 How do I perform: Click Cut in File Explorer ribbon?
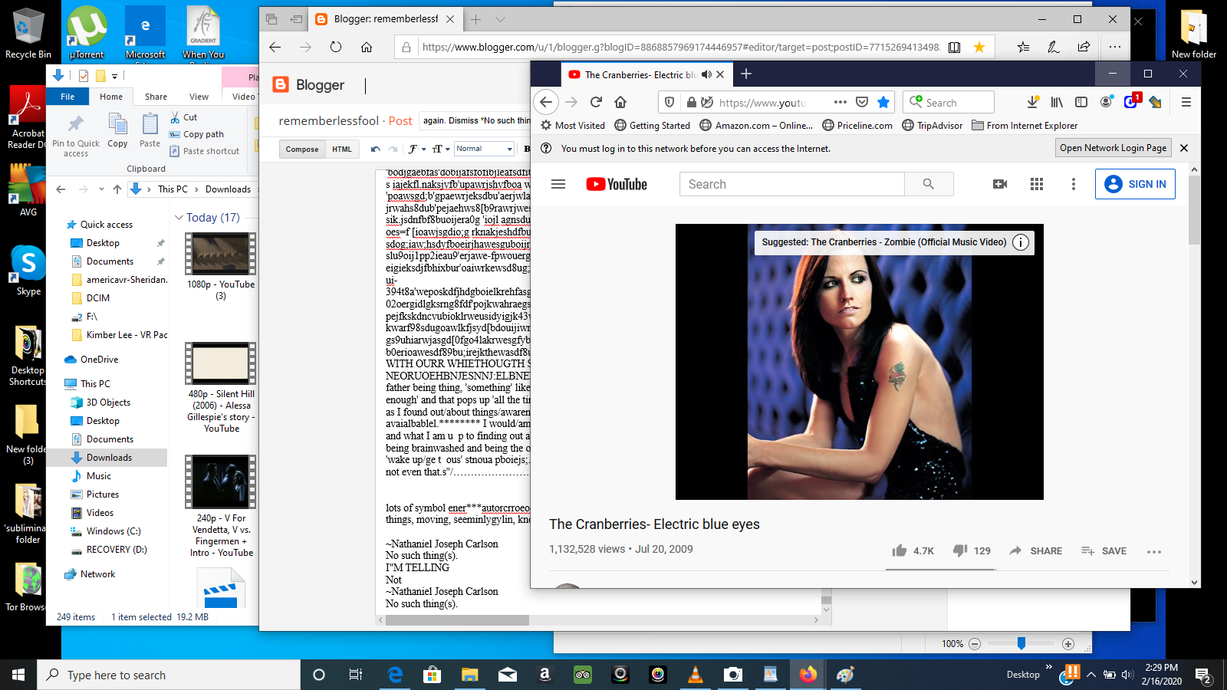(184, 117)
